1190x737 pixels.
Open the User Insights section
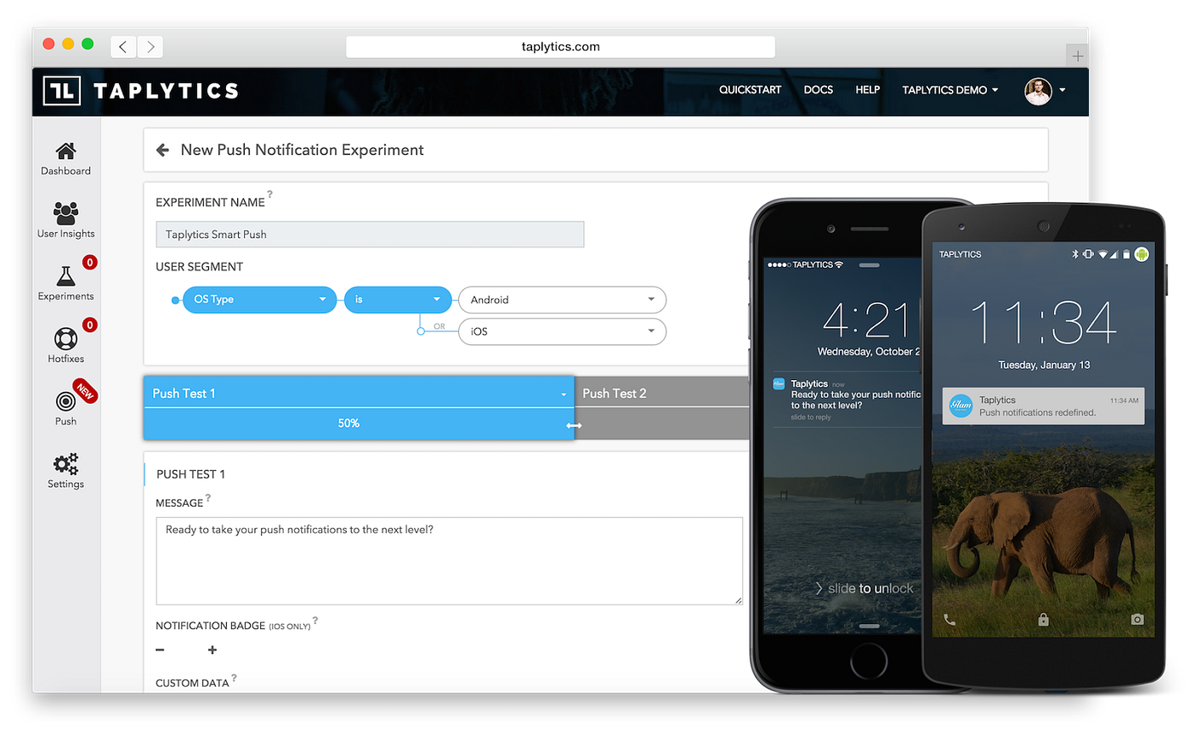(x=65, y=217)
